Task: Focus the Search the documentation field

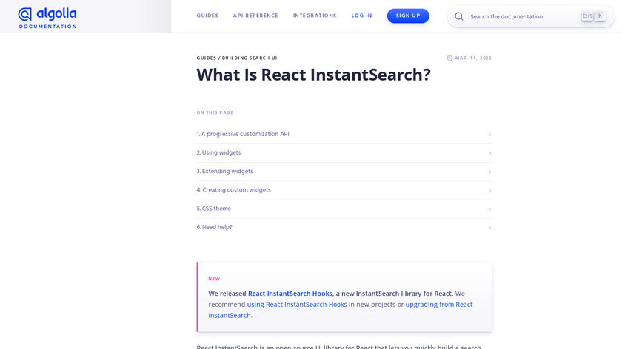Action: click(531, 16)
